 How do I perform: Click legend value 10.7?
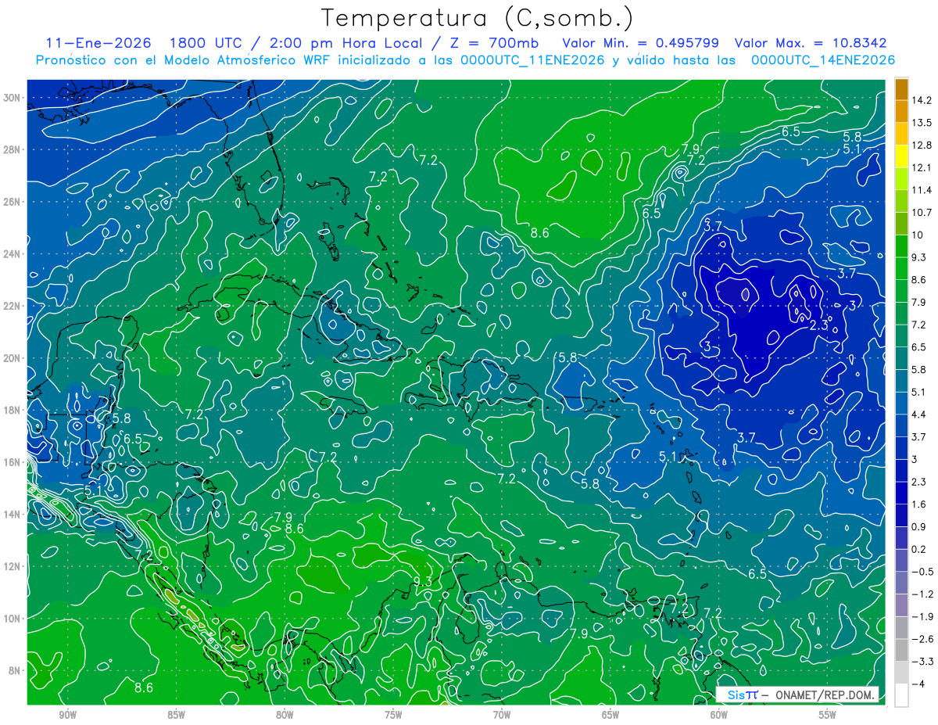pyautogui.click(x=923, y=213)
